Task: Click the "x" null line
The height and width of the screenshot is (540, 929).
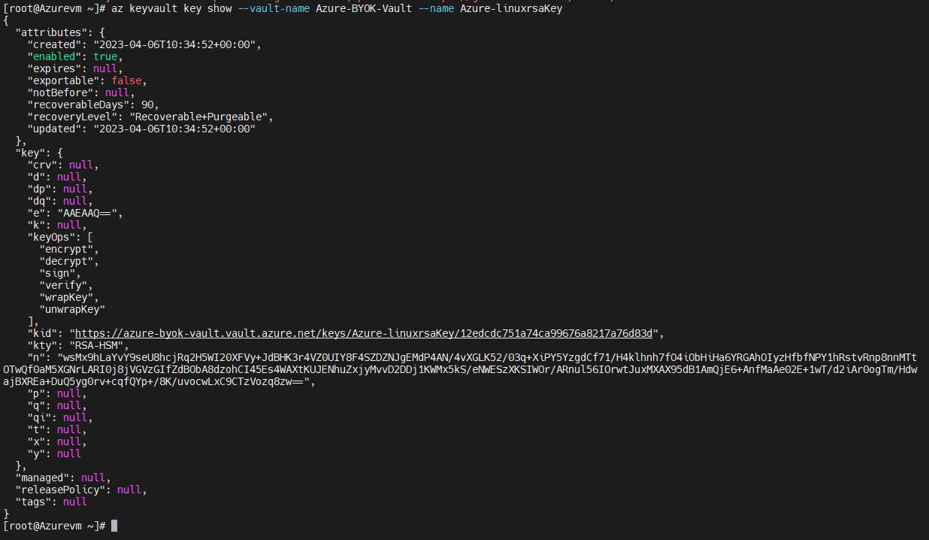Action: pos(57,441)
